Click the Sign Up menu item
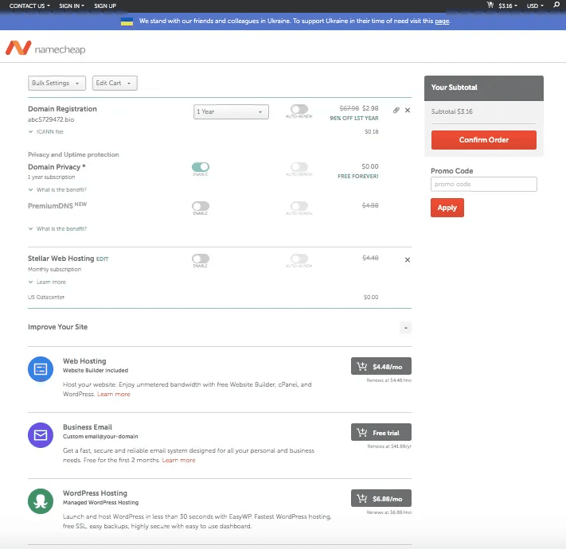This screenshot has width=566, height=549. tap(105, 6)
